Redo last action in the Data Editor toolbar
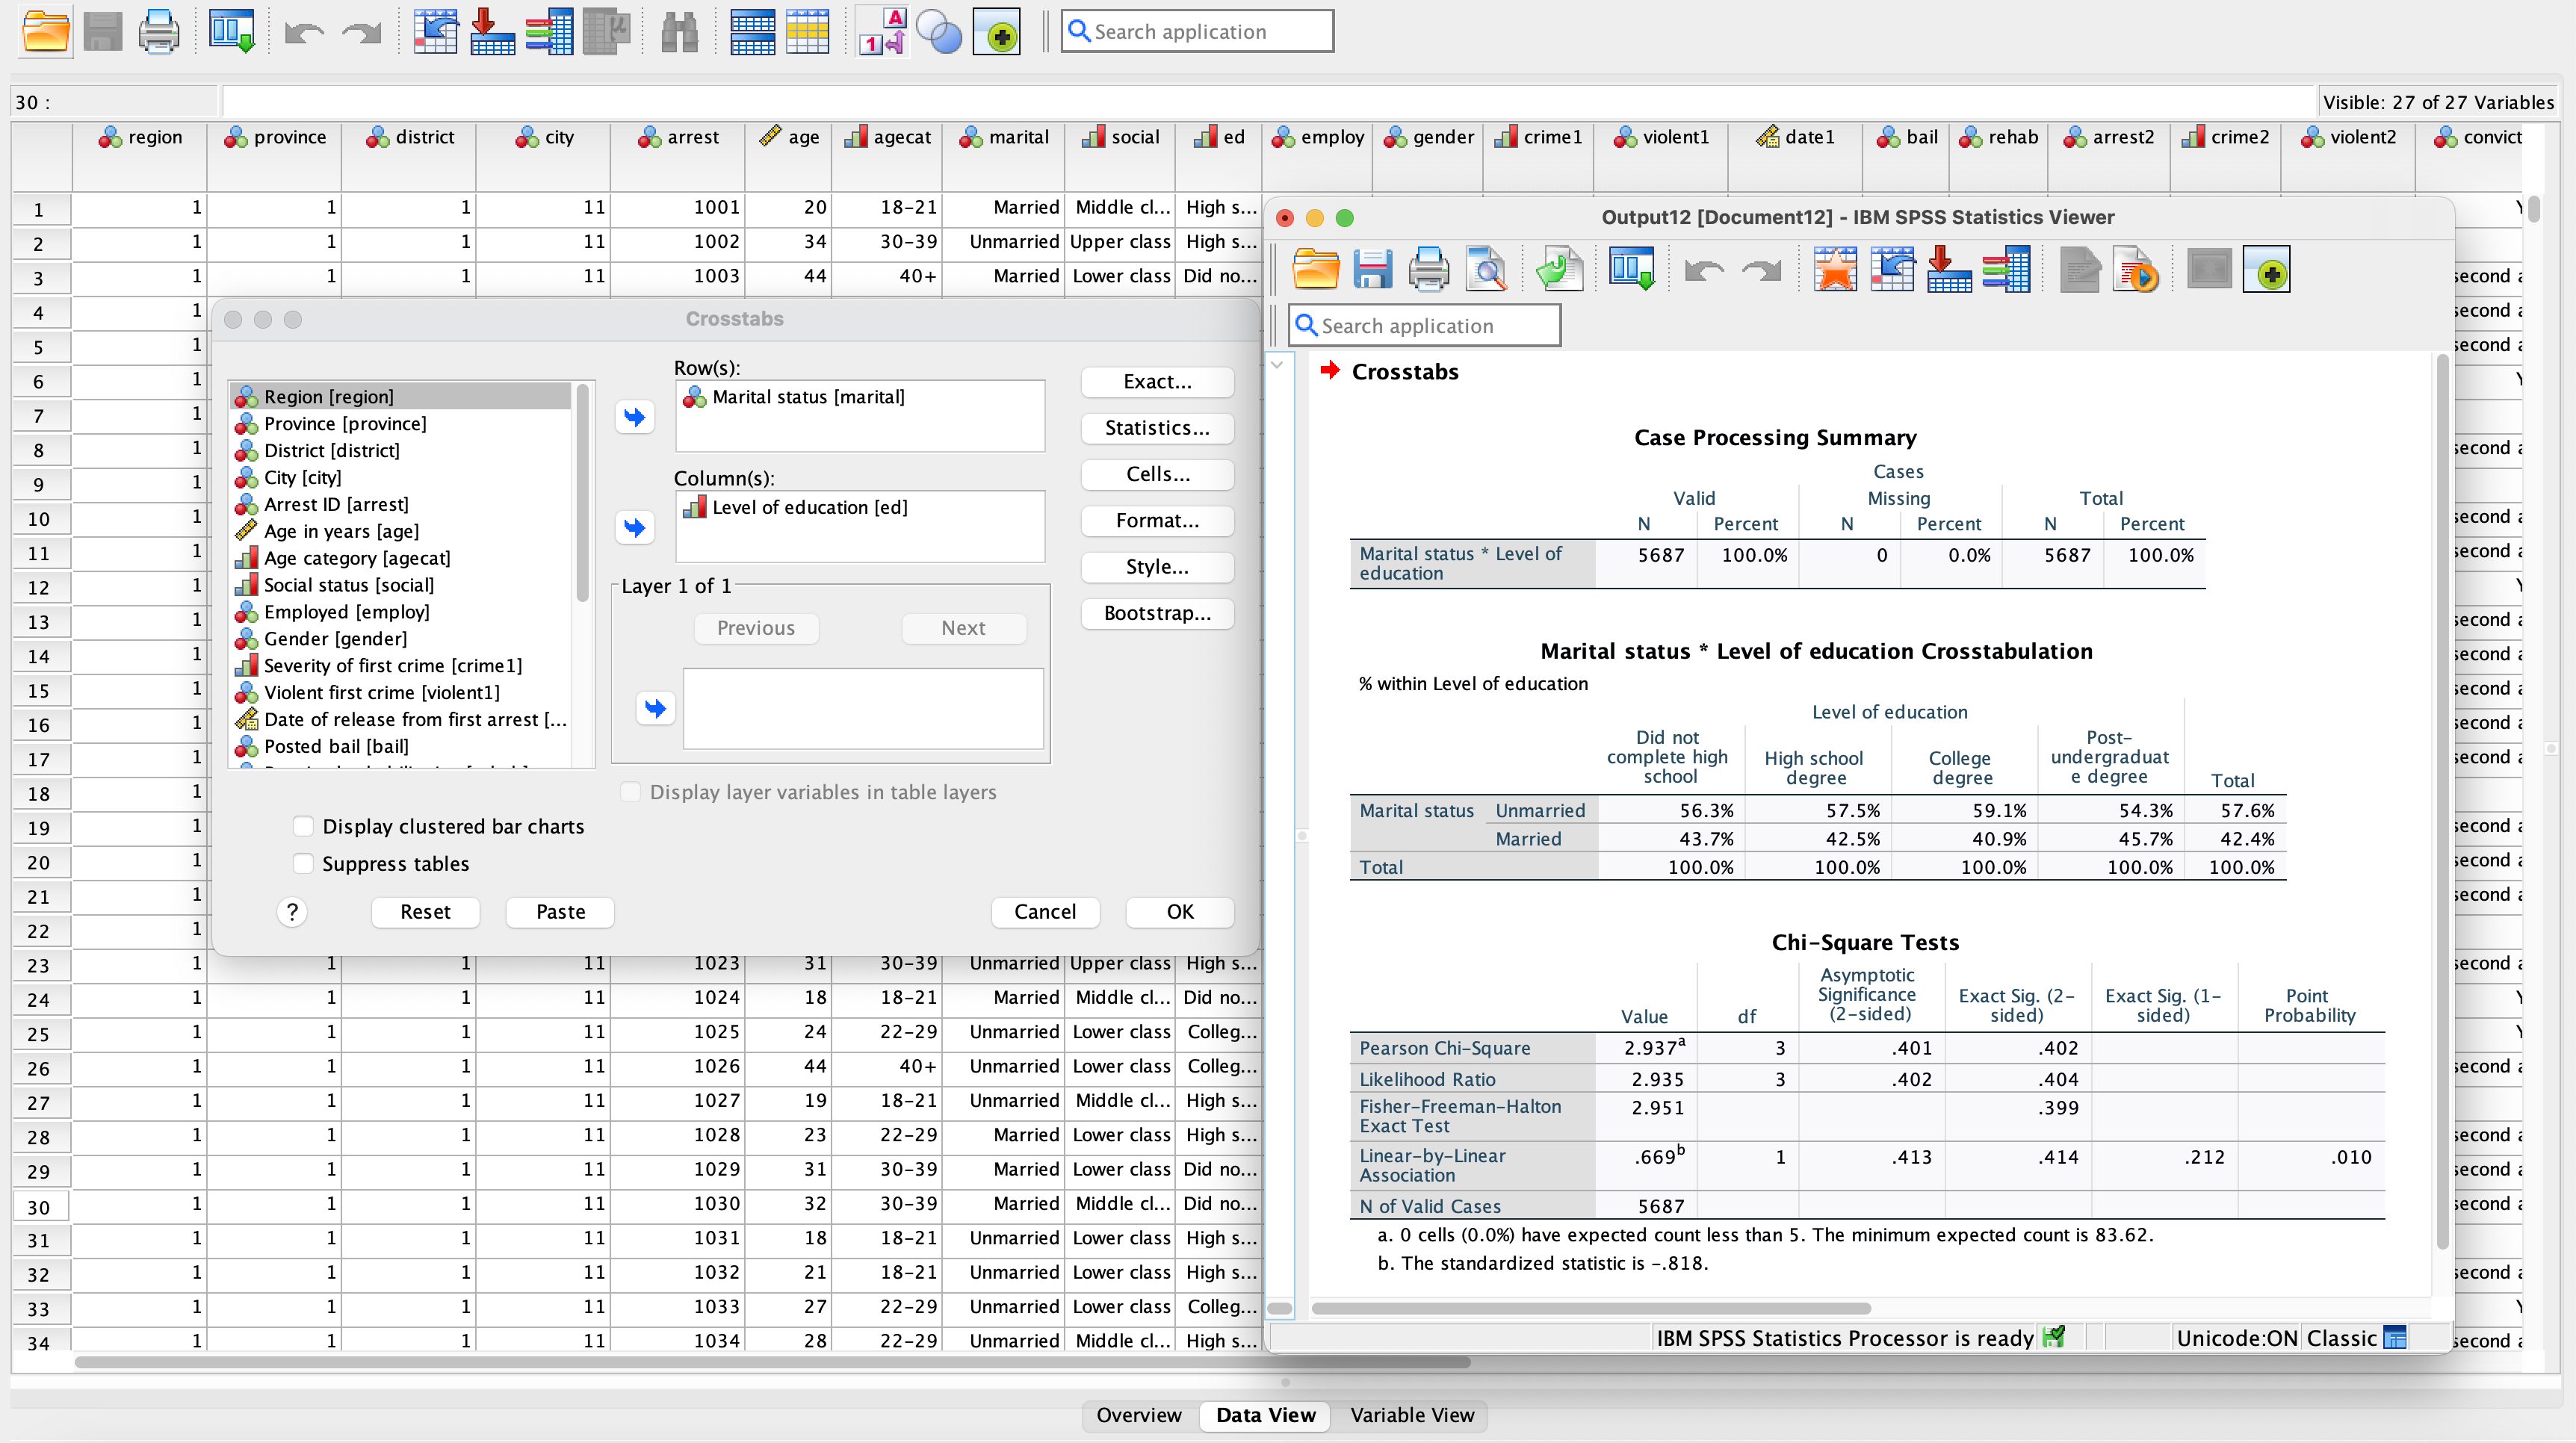This screenshot has width=2576, height=1443. pyautogui.click(x=361, y=31)
